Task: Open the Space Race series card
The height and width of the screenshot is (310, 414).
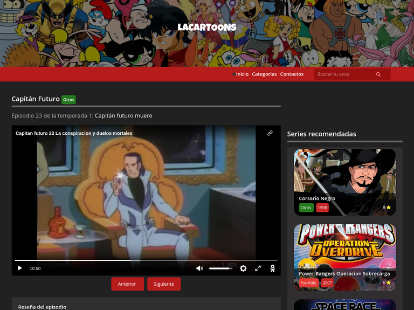Action: [345, 305]
